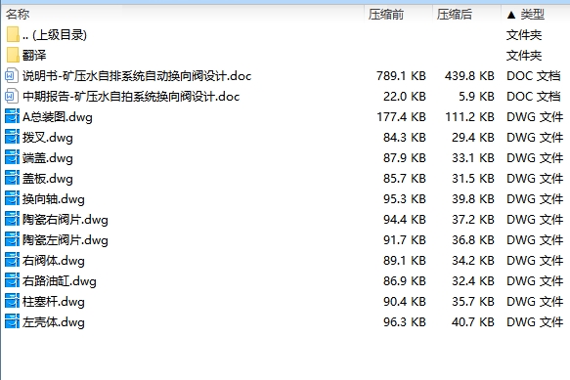Click the 柱塞杆.dwg file icon

[12, 302]
